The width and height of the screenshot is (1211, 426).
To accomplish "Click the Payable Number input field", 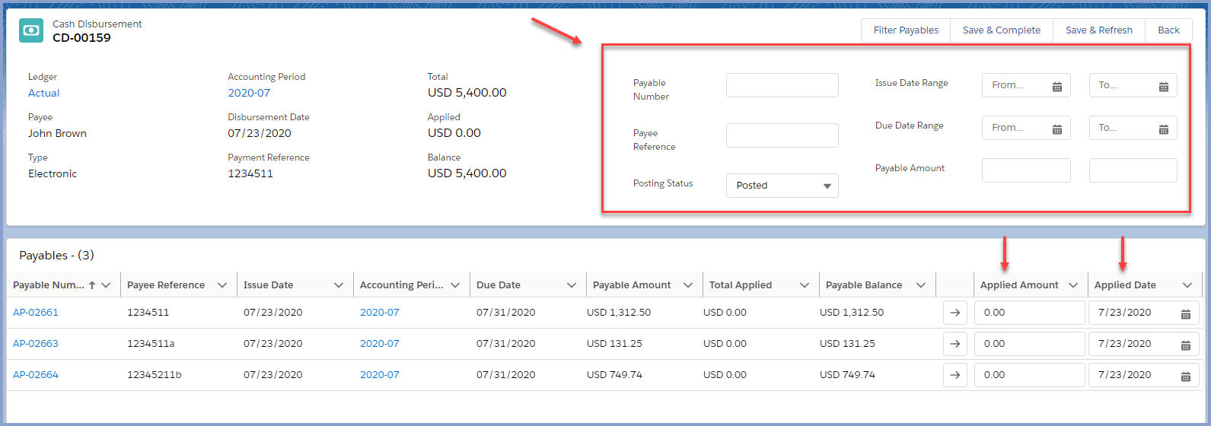I will [x=782, y=85].
